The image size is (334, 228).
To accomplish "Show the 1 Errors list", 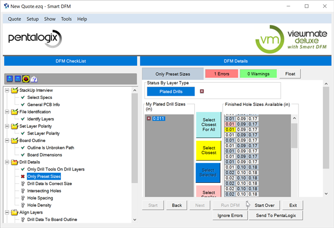I will (x=222, y=74).
